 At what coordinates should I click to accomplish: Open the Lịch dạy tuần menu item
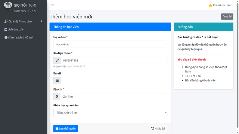(16, 29)
